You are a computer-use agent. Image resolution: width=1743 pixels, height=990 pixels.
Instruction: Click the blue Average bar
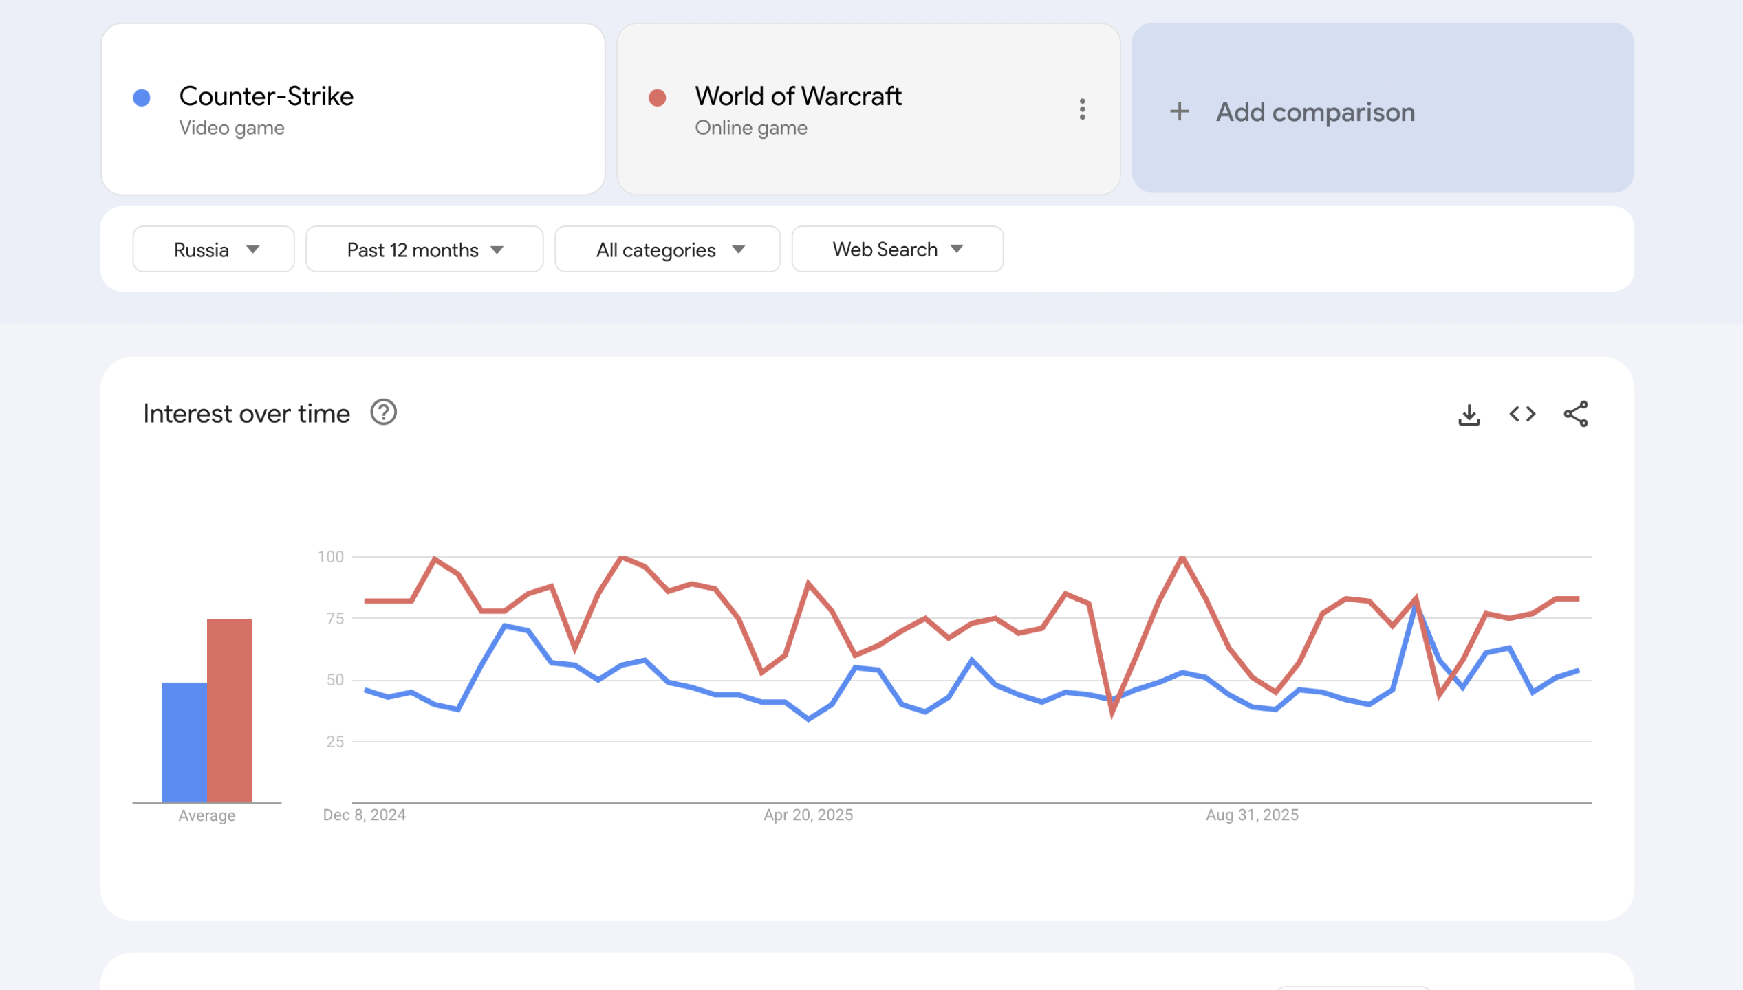coord(184,742)
